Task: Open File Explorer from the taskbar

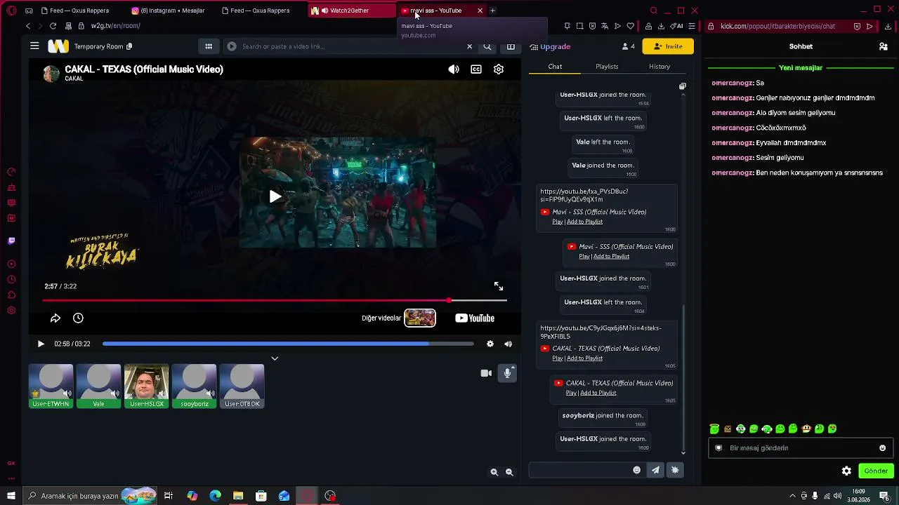Action: click(238, 496)
